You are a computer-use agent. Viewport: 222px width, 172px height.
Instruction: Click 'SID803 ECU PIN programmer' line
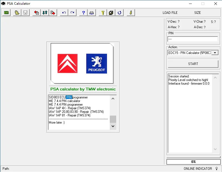tap(68, 97)
